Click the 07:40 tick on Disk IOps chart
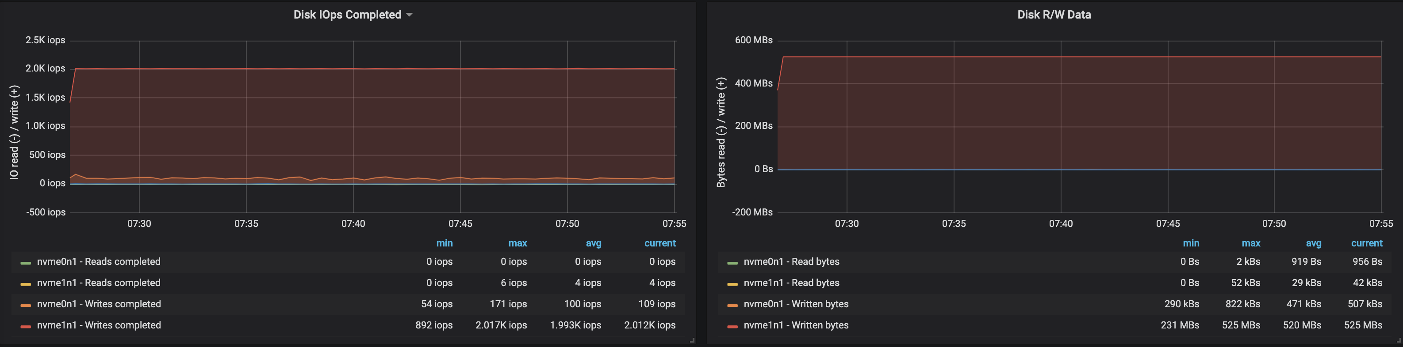The width and height of the screenshot is (1403, 347). click(x=353, y=223)
